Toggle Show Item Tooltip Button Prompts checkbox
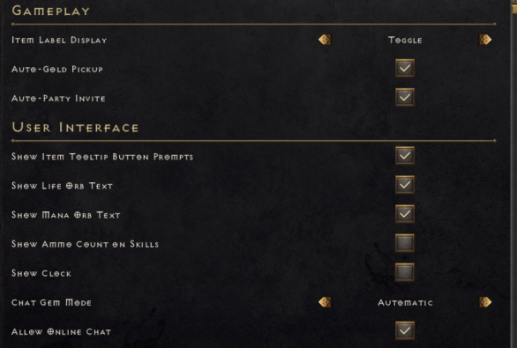The image size is (517, 348). coord(405,155)
